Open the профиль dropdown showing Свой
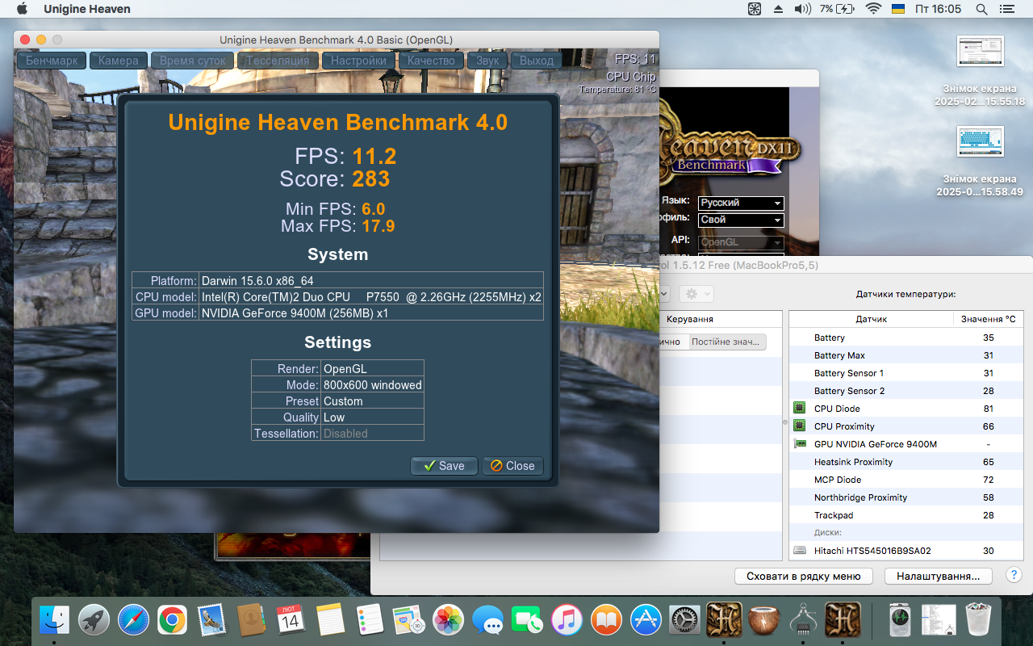 741,220
